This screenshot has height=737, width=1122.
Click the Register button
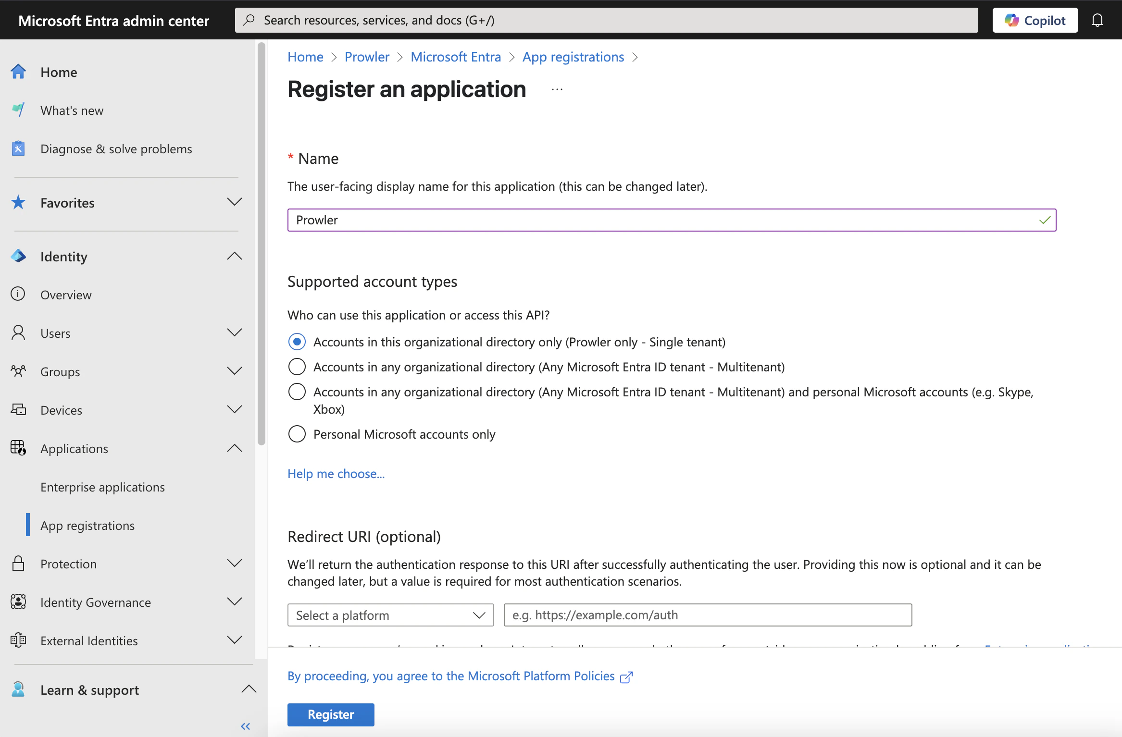click(x=330, y=714)
